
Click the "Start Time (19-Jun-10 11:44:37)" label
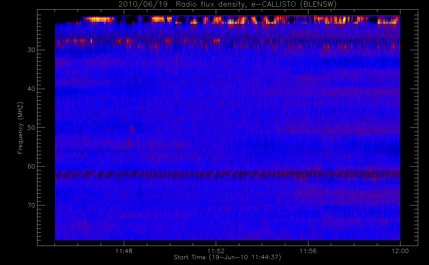[227, 257]
